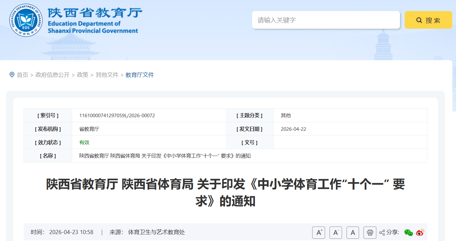Open 政府信息公开 breadcrumb link
Screen dimensions: 456x241
[x=53, y=75]
